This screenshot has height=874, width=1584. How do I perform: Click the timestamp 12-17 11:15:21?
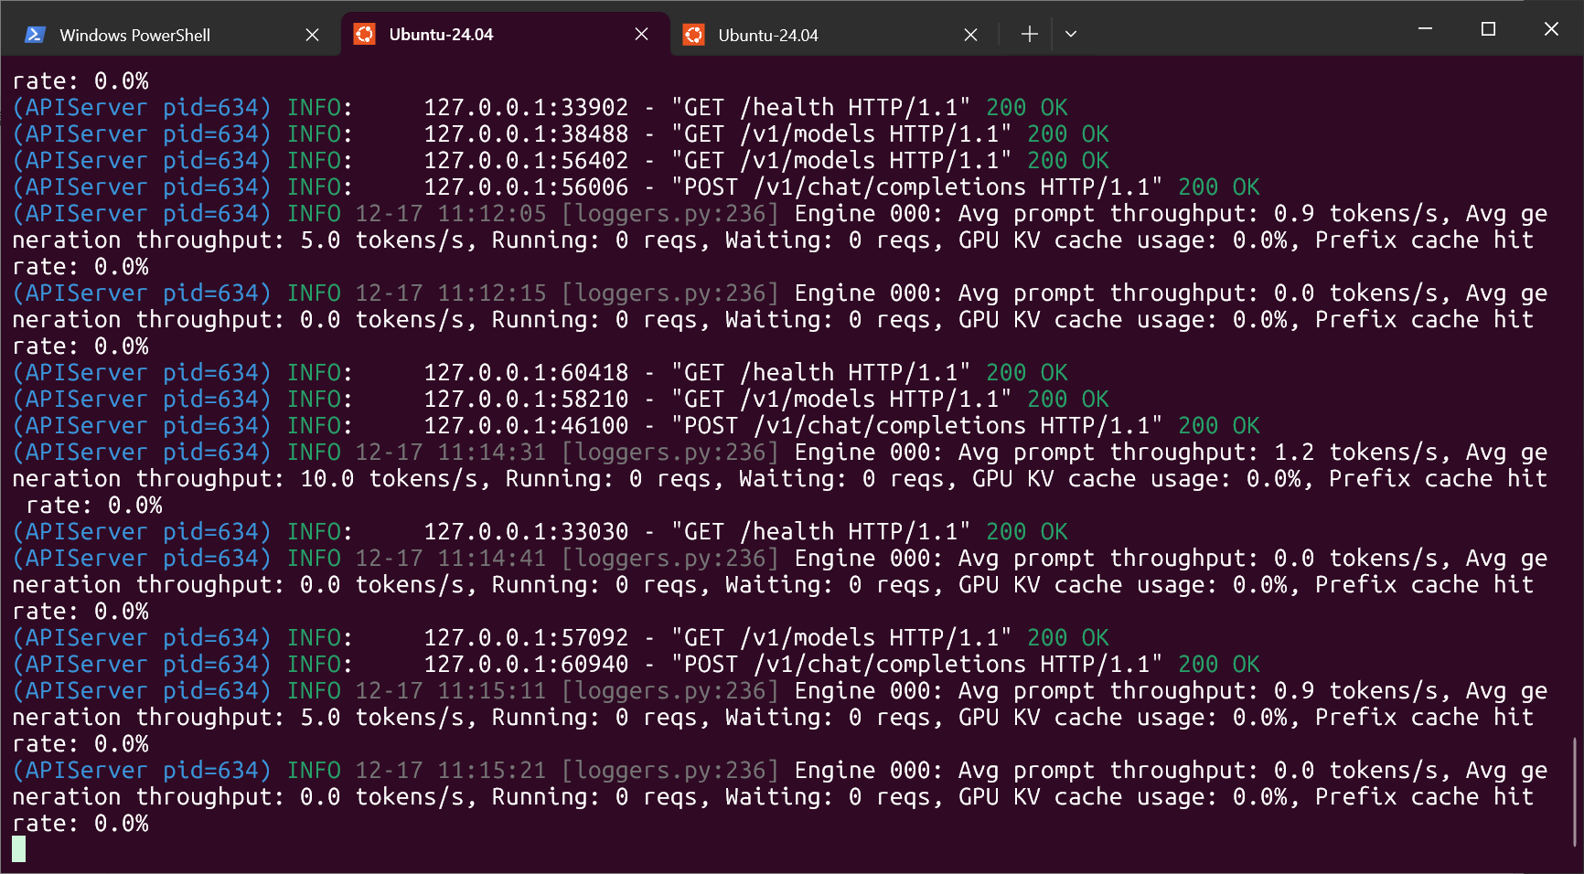tap(451, 771)
